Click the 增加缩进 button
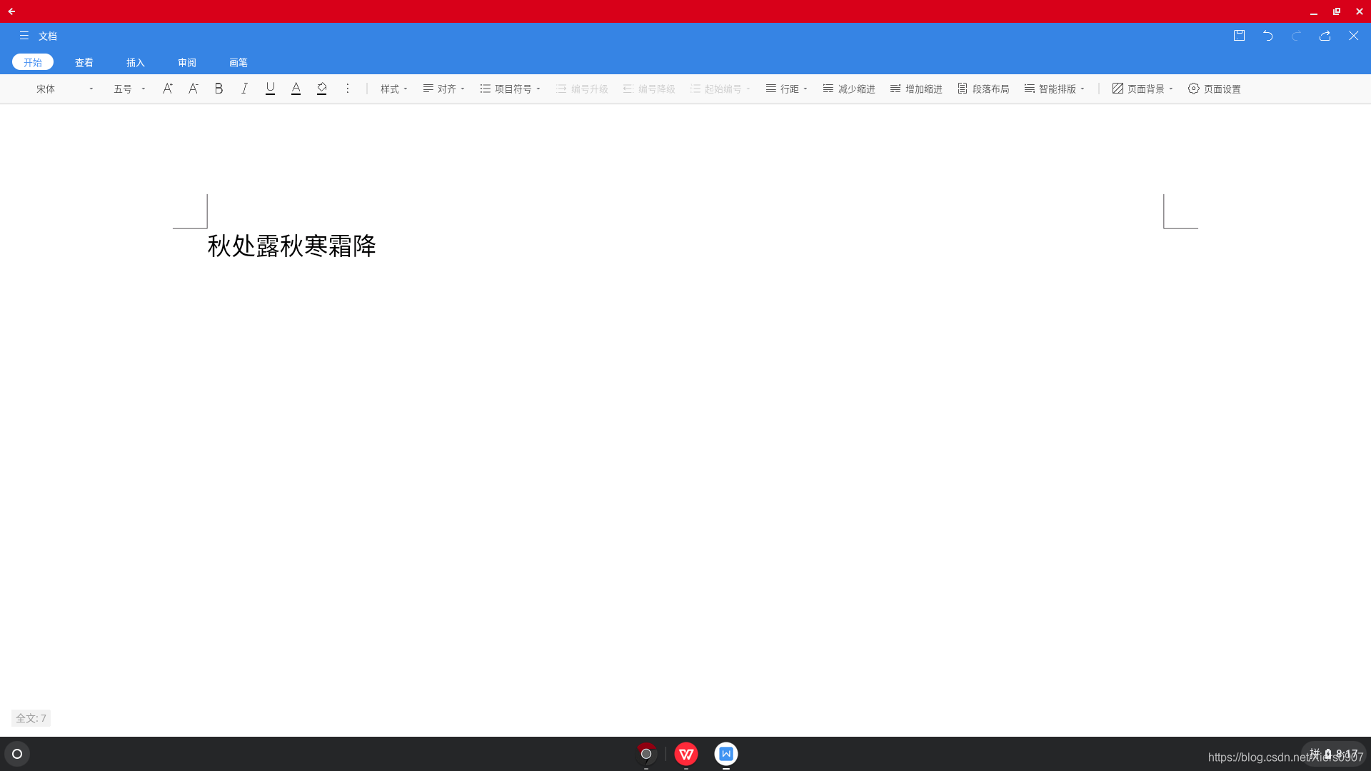1371x771 pixels. click(x=916, y=89)
